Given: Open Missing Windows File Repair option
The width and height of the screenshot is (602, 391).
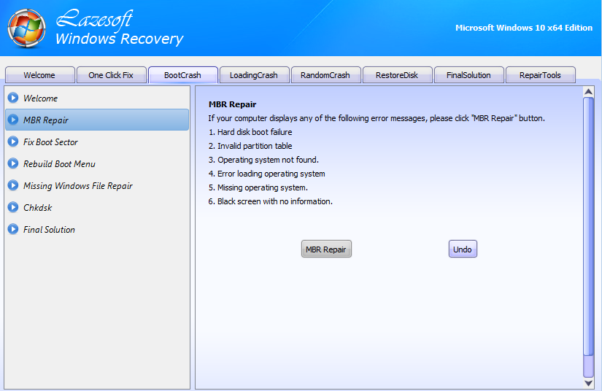Looking at the screenshot, I should coord(97,186).
